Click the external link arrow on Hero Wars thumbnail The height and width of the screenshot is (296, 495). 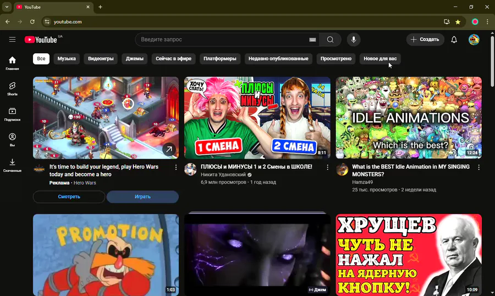[x=169, y=149]
